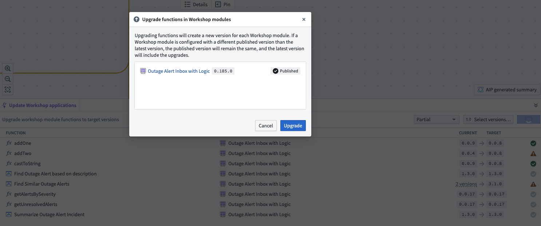The height and width of the screenshot is (226, 541).
Task: Click the 2 versions link
Action: pos(466,184)
